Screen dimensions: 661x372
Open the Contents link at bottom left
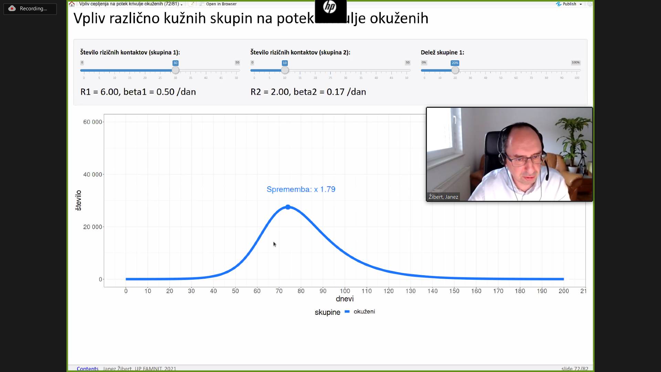tap(87, 369)
